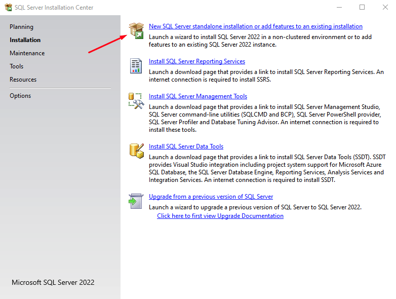
Task: Click the upgrade wizard description text
Action: (x=255, y=207)
